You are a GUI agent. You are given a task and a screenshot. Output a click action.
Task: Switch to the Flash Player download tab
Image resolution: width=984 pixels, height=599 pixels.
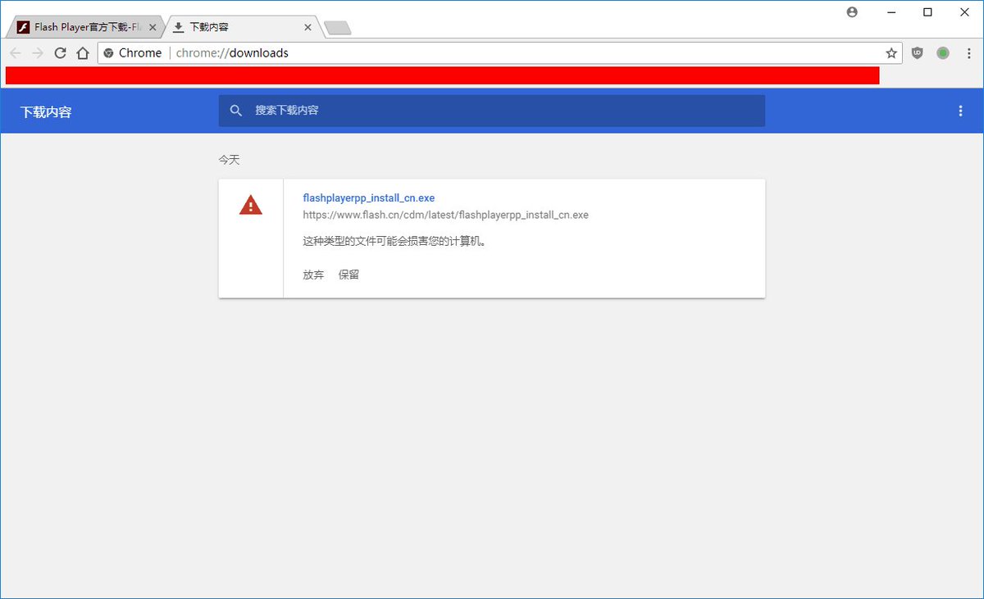(x=78, y=26)
